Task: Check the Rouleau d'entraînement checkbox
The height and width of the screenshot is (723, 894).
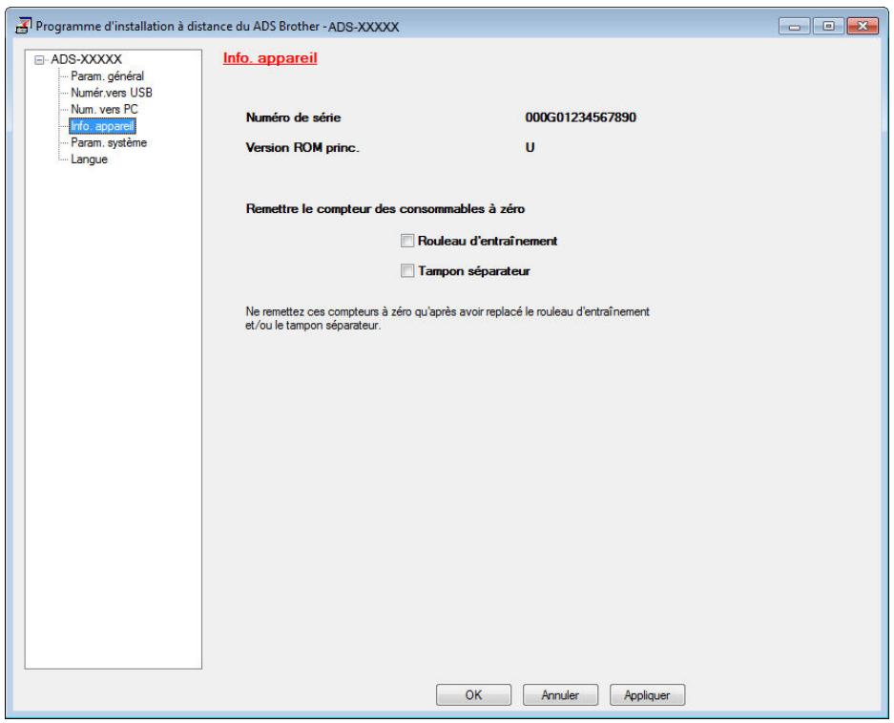Action: tap(407, 241)
